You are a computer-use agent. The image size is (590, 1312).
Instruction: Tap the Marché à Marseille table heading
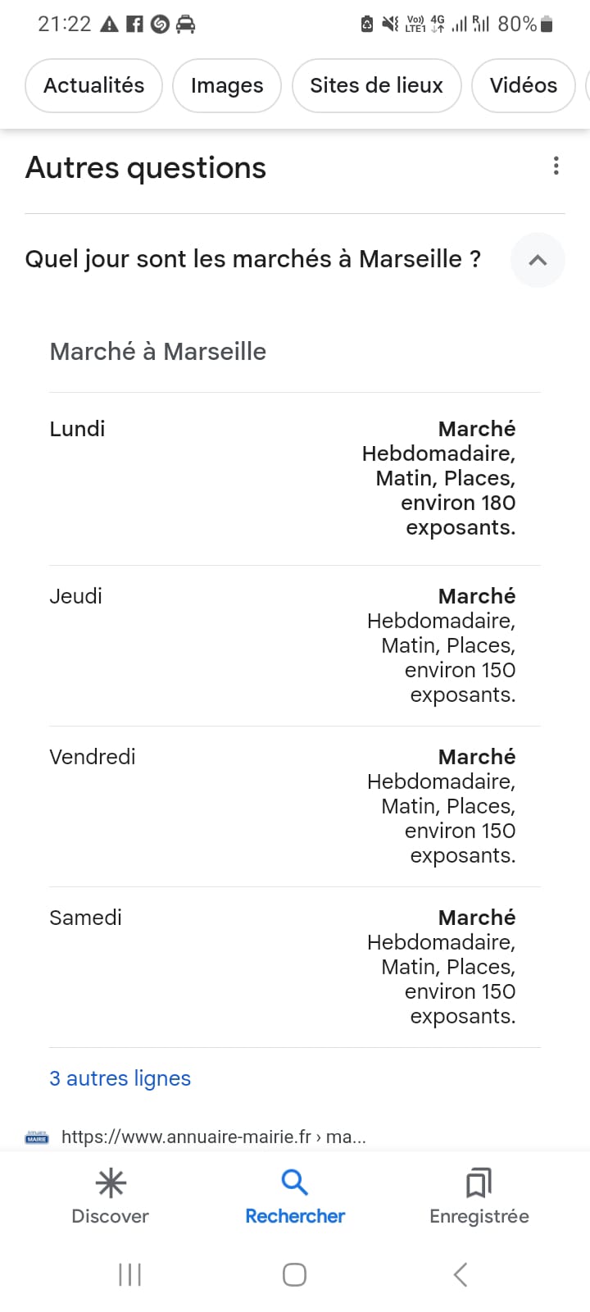[158, 351]
